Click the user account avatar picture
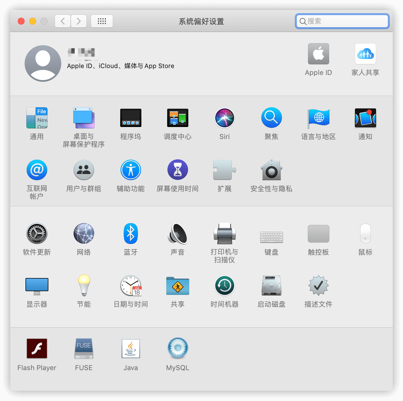403x401 pixels. click(x=43, y=63)
